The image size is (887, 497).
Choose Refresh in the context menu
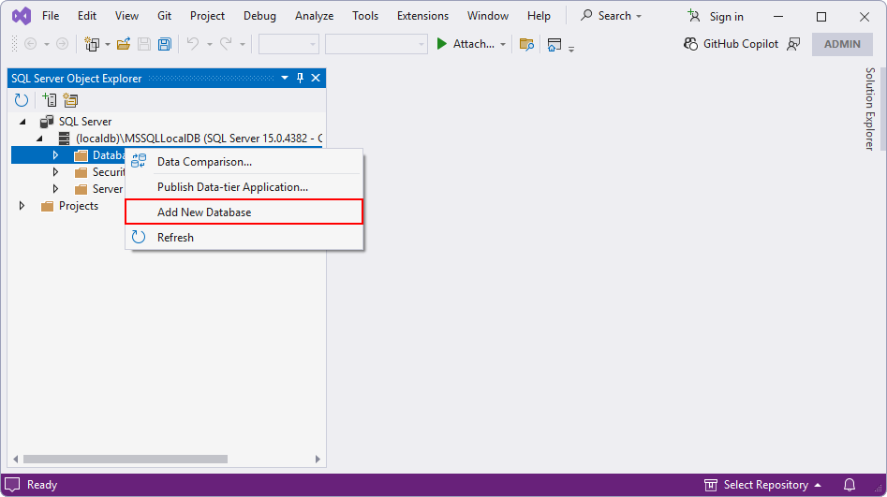click(x=244, y=238)
